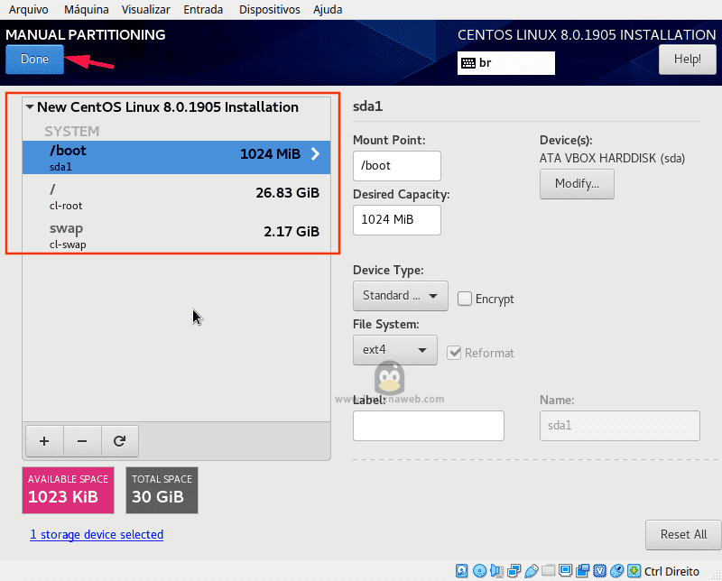Image resolution: width=722 pixels, height=581 pixels.
Task: Click the VirtualBox audio status icon
Action: 496,571
